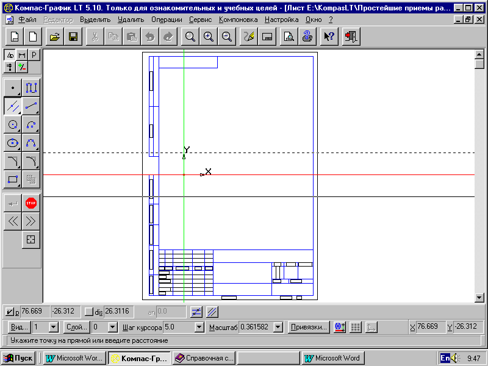The height and width of the screenshot is (366, 488).
Task: Switch to the geometry tools panel
Action: point(10,55)
